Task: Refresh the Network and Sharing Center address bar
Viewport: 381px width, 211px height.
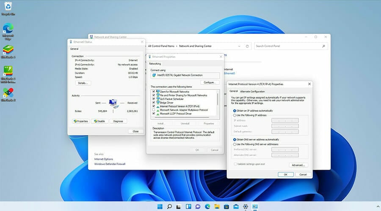Action: [247, 46]
